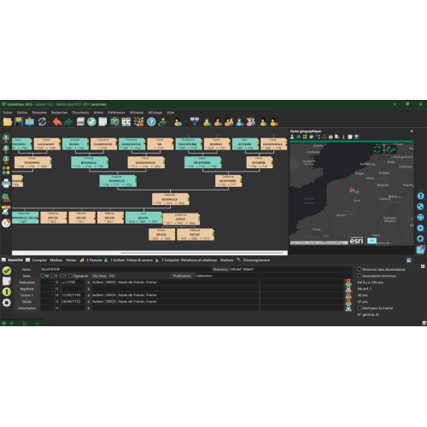The image size is (427, 427).
Task: Open the Naissance date qualifier dropdown
Action: click(x=47, y=282)
